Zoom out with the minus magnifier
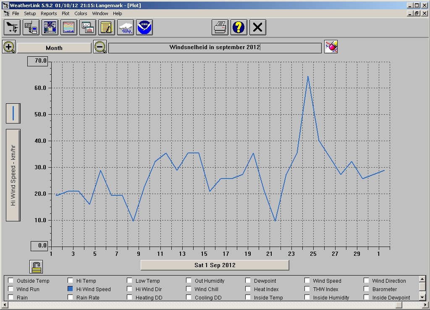The width and height of the screenshot is (430, 310). tap(100, 47)
